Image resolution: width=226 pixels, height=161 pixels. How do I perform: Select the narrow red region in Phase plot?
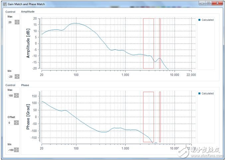(x=160, y=116)
